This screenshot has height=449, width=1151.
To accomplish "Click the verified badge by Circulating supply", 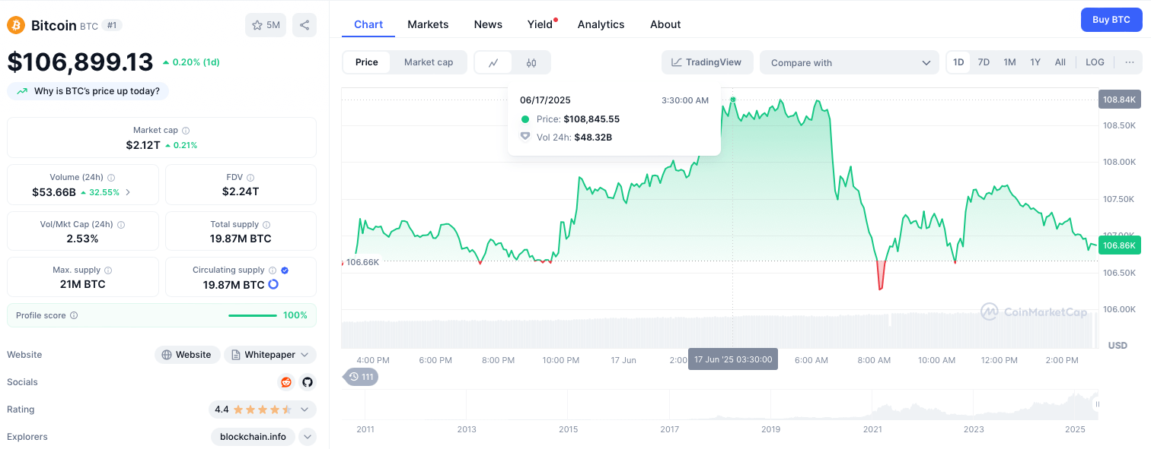I will coord(285,270).
